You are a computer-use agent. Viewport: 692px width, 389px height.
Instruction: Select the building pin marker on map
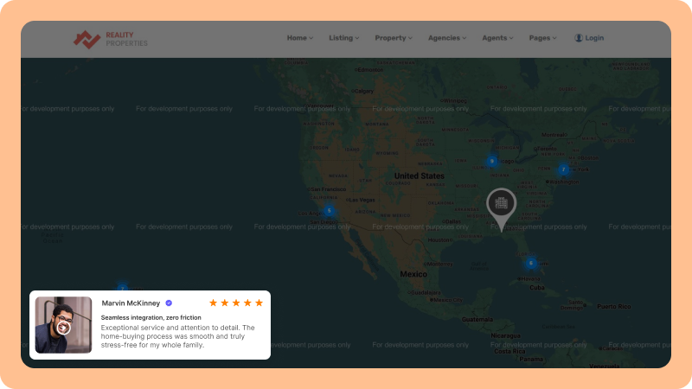(x=500, y=205)
